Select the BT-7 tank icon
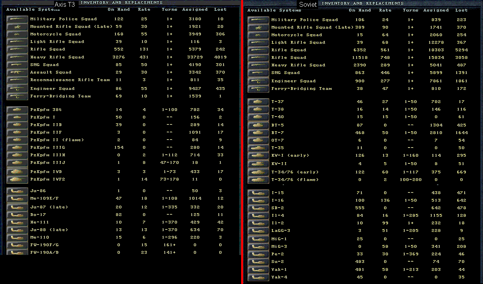 [259, 133]
